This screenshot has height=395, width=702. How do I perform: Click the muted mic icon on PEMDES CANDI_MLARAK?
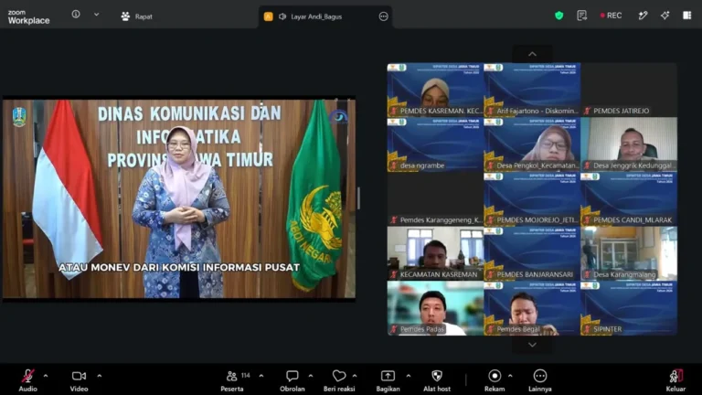(588, 220)
